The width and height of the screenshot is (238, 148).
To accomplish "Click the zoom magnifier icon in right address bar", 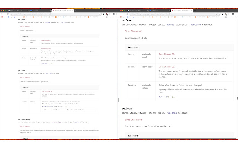I will coord(216,14).
